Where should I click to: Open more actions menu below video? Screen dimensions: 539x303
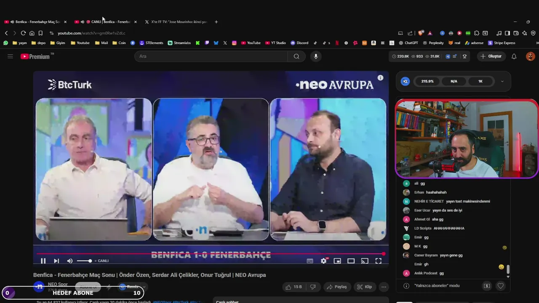[x=384, y=287]
